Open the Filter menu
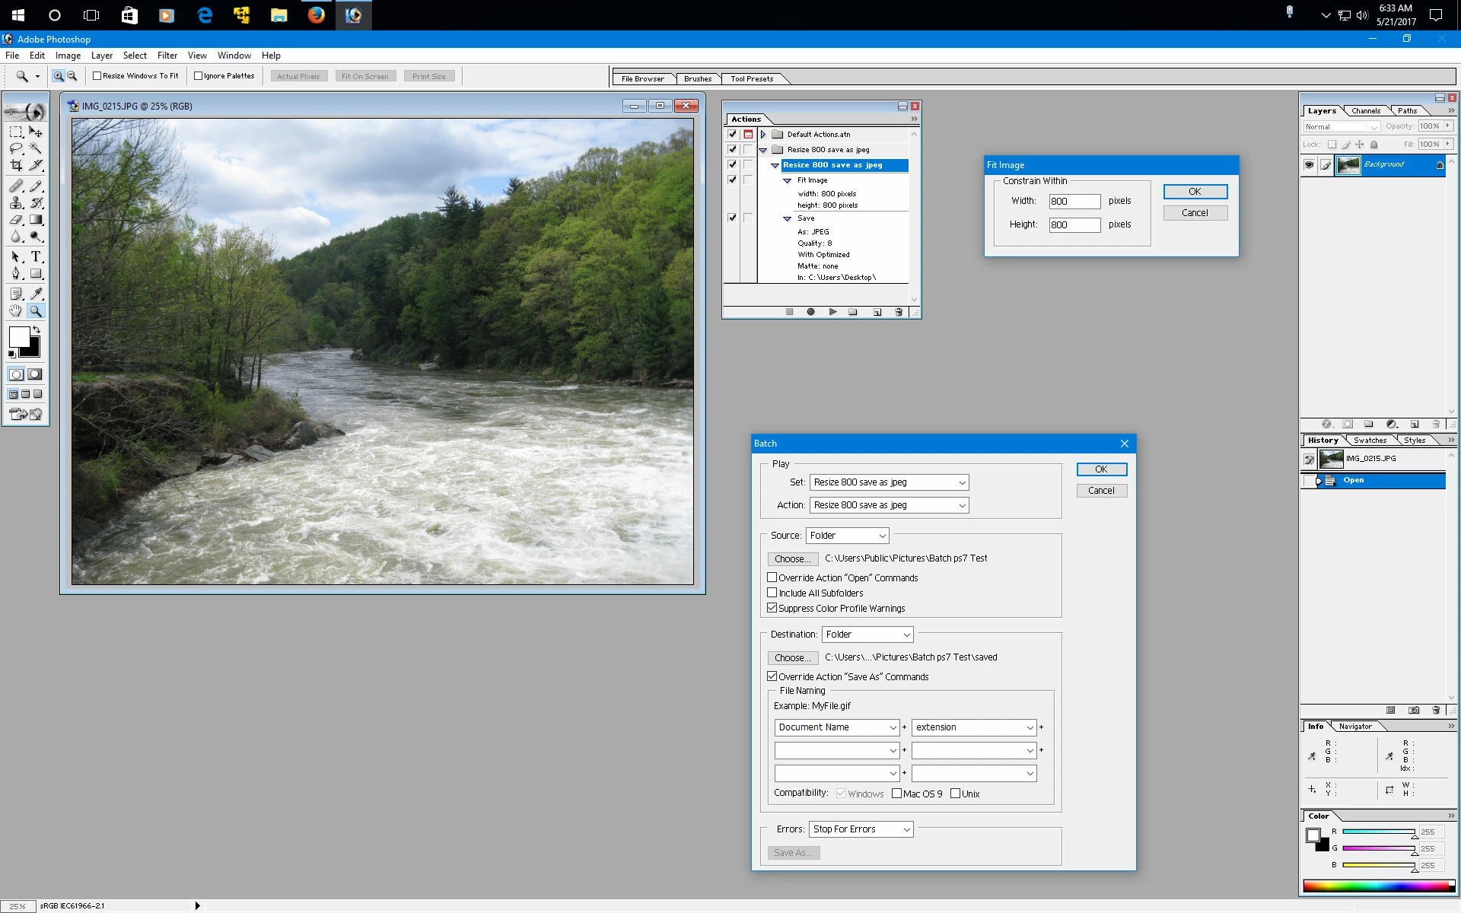 [x=167, y=56]
